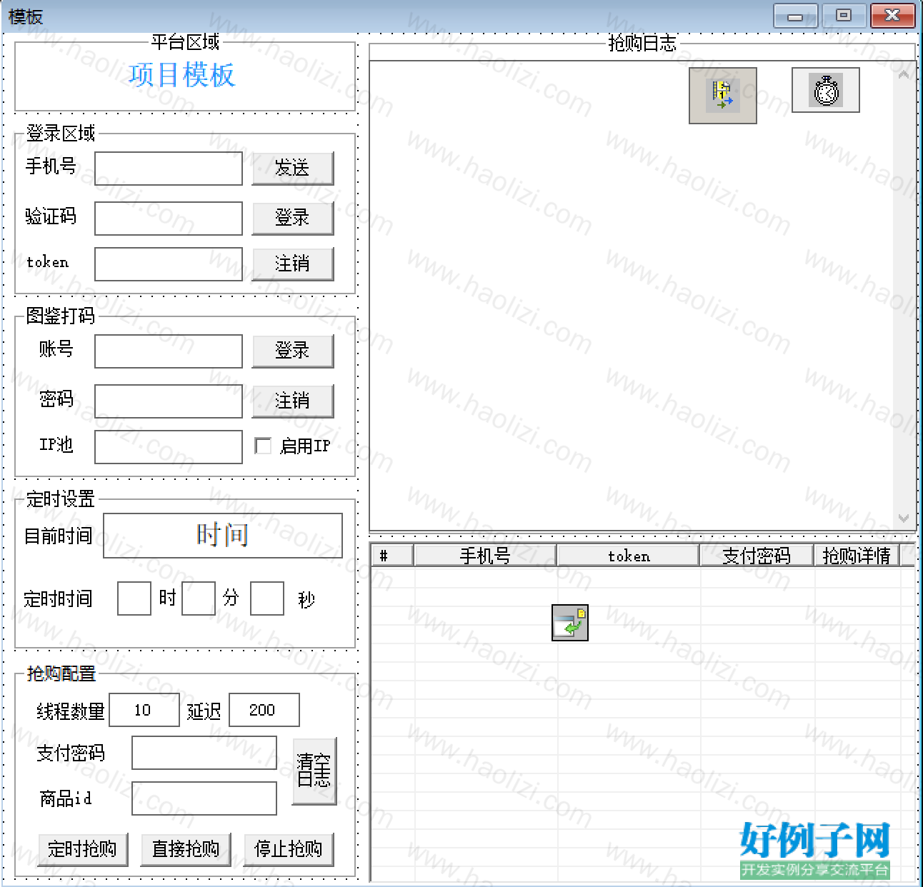
Task: Click the 线程数量 label
Action: (71, 711)
